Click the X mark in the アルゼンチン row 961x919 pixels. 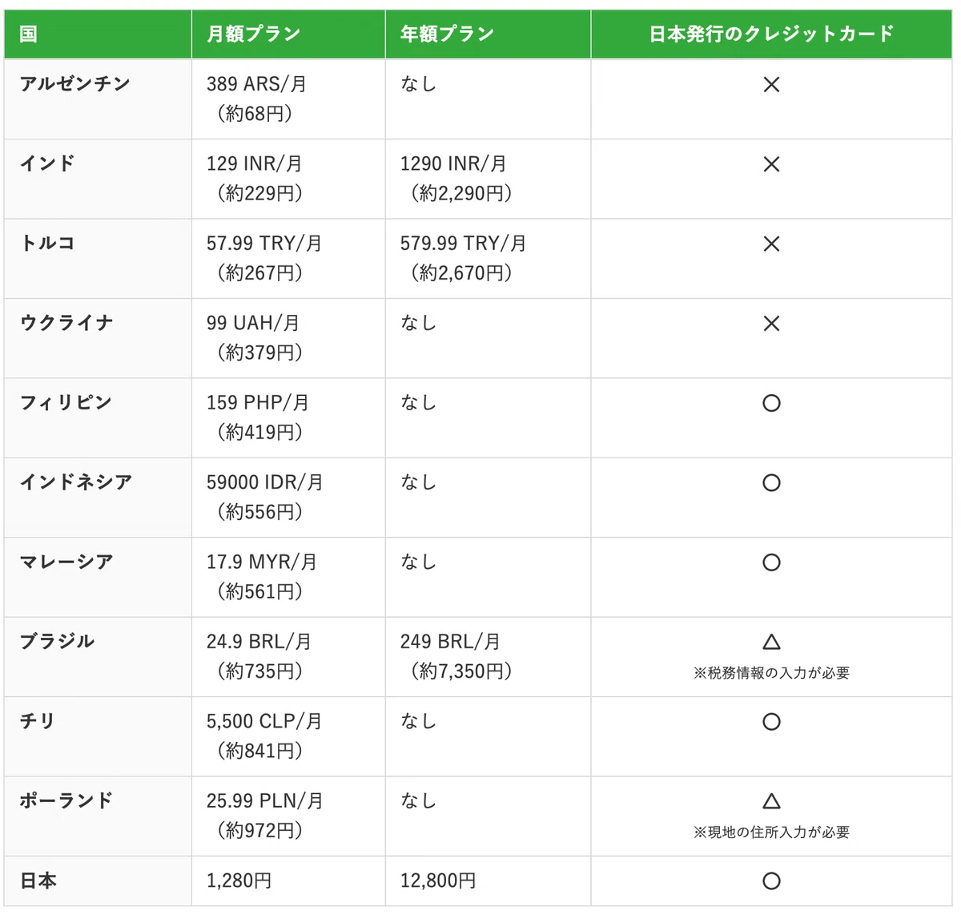tap(771, 84)
